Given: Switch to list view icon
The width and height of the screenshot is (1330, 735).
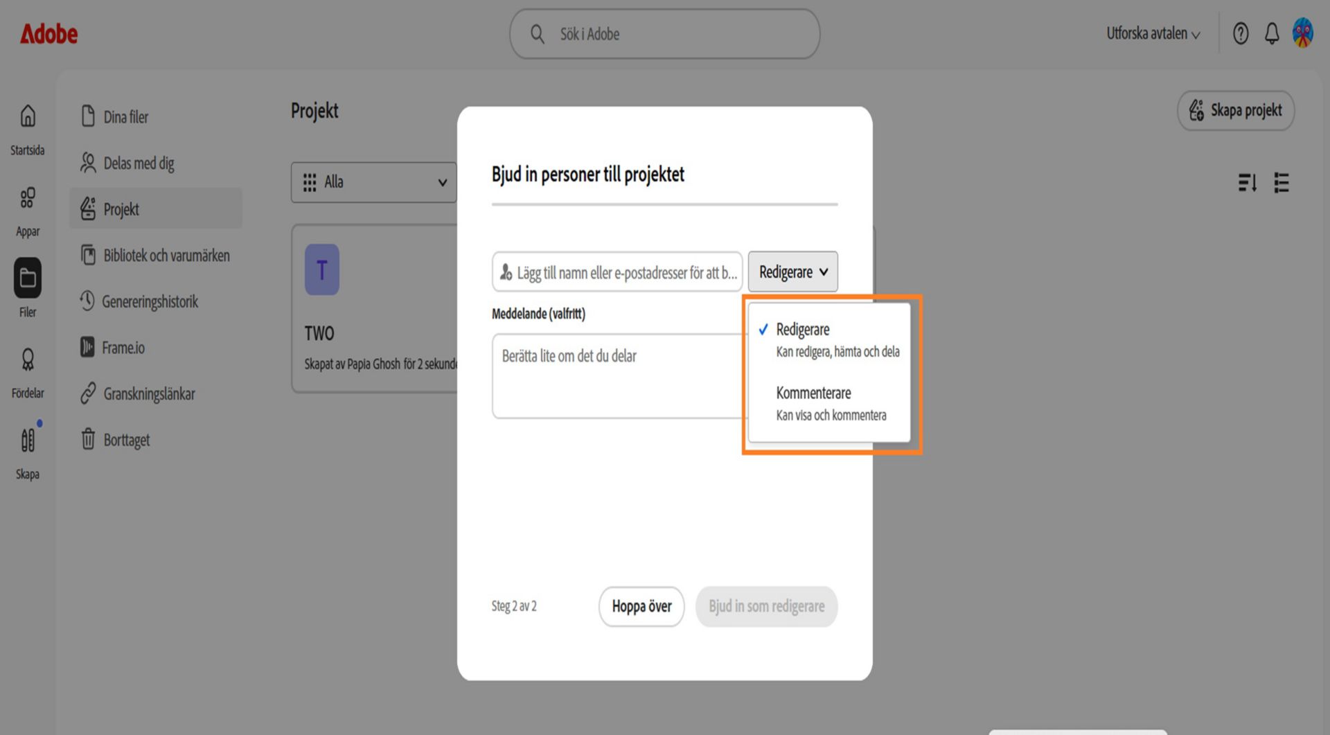Looking at the screenshot, I should (x=1282, y=183).
